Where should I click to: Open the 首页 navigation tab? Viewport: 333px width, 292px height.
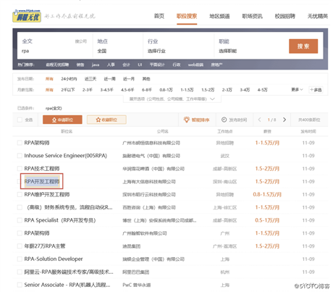click(x=159, y=16)
